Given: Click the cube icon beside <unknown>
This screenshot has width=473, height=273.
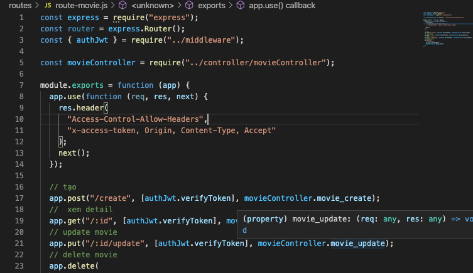Looking at the screenshot, I should [x=123, y=6].
